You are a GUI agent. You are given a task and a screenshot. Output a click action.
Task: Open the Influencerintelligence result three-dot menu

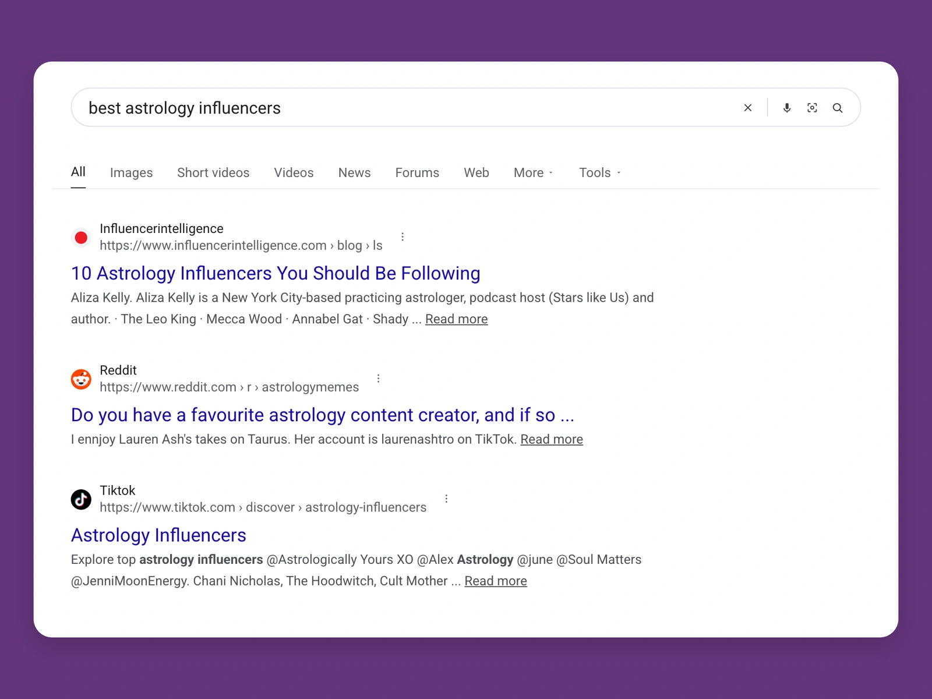[403, 236]
